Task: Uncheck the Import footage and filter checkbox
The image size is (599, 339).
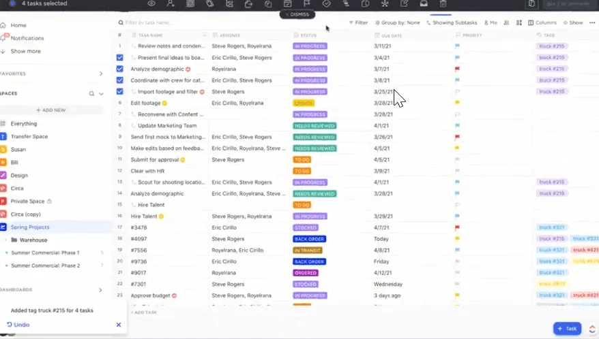Action: pos(120,91)
